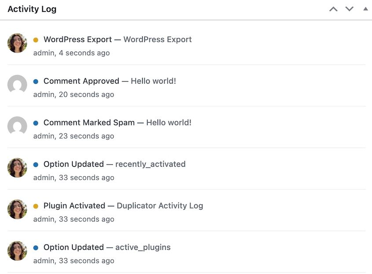The image size is (372, 274).
Task: Open the active_plugins option link
Action: pos(143,247)
